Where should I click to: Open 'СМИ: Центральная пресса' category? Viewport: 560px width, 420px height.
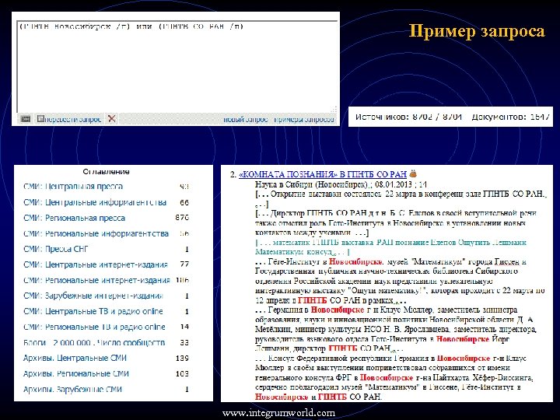pos(73,187)
